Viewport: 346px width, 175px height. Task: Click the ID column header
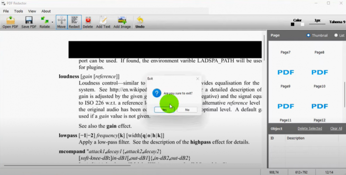[x=272, y=138]
